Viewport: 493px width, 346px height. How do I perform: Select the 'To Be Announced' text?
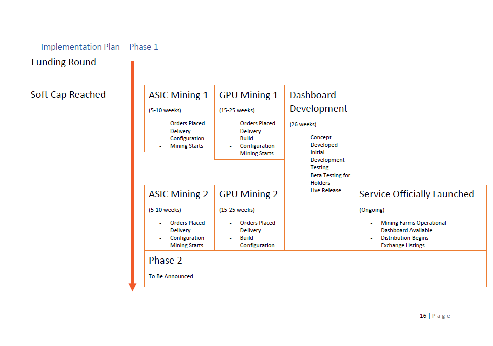click(171, 276)
